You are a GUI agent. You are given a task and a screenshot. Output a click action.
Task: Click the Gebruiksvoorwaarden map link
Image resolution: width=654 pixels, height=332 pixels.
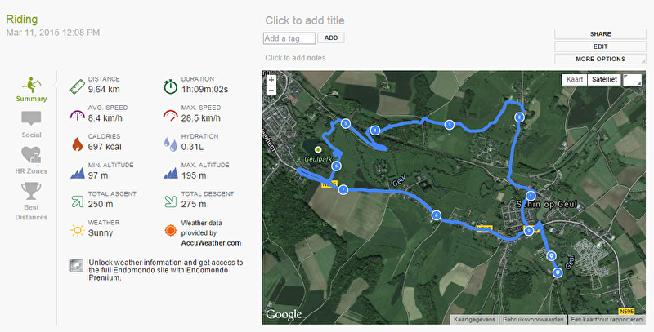coord(533,320)
